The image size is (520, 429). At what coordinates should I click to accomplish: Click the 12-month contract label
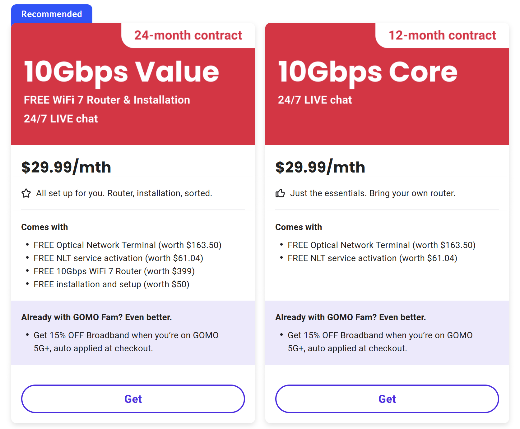click(442, 35)
